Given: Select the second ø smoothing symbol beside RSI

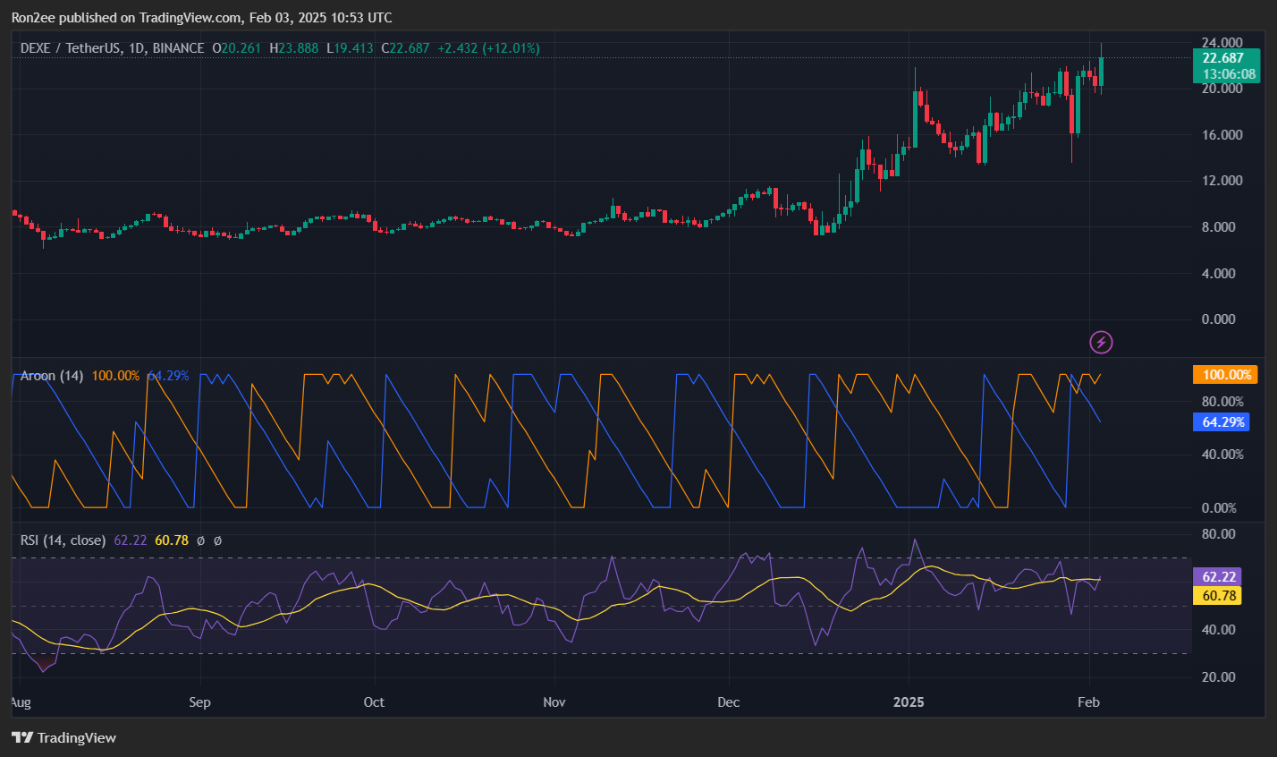Looking at the screenshot, I should point(216,540).
